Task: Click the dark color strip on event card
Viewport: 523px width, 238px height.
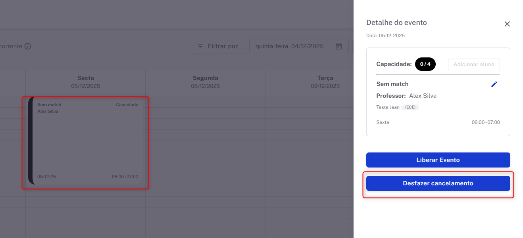Action: click(x=31, y=141)
